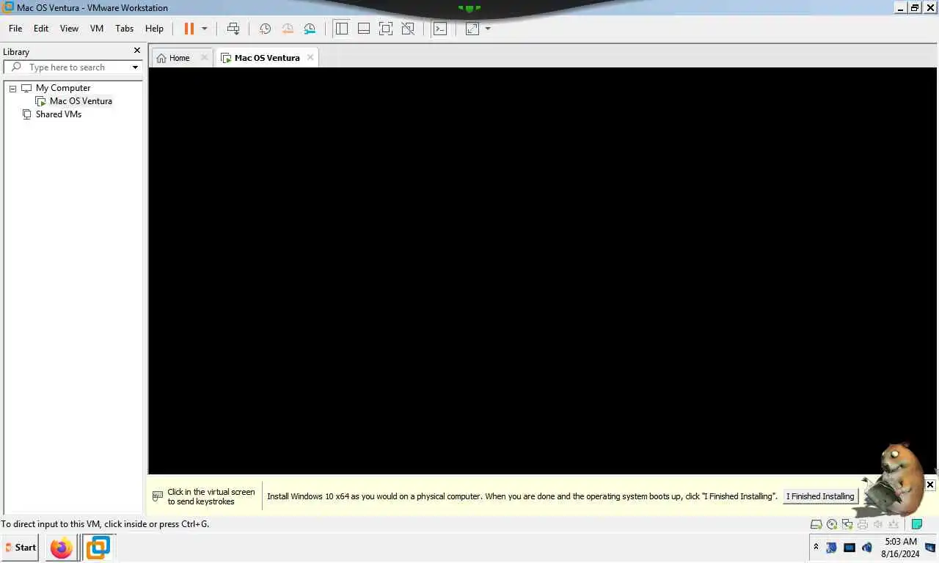Click the revert to snapshot icon

288,29
